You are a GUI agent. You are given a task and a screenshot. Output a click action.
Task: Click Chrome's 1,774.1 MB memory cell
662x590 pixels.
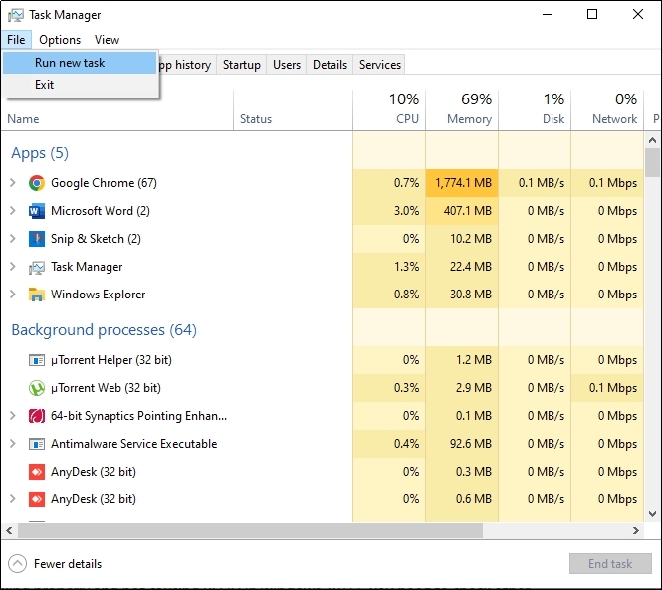[x=462, y=183]
